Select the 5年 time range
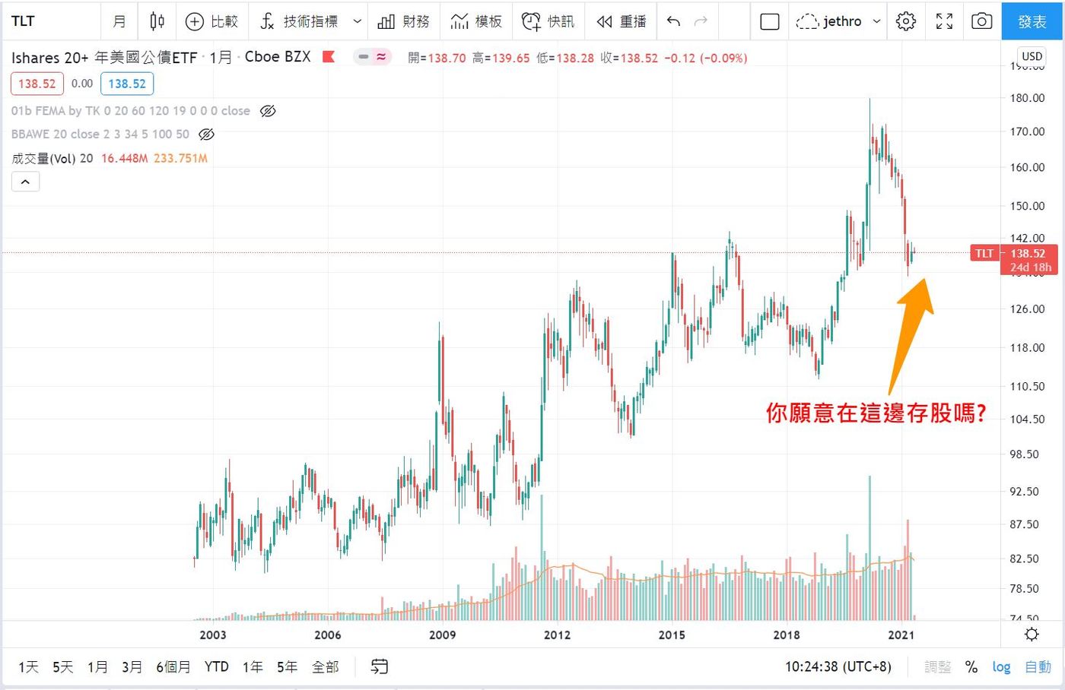The image size is (1065, 690). click(x=287, y=666)
